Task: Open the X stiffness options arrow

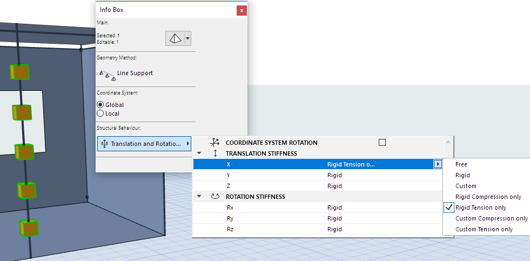Action: (x=438, y=164)
